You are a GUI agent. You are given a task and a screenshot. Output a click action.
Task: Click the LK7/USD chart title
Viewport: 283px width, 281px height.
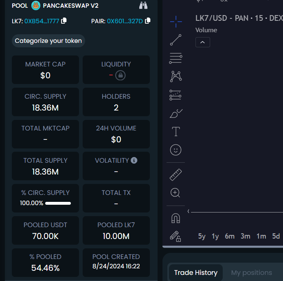pos(239,18)
